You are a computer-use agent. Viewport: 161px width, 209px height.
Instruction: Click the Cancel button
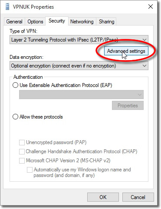138,197
